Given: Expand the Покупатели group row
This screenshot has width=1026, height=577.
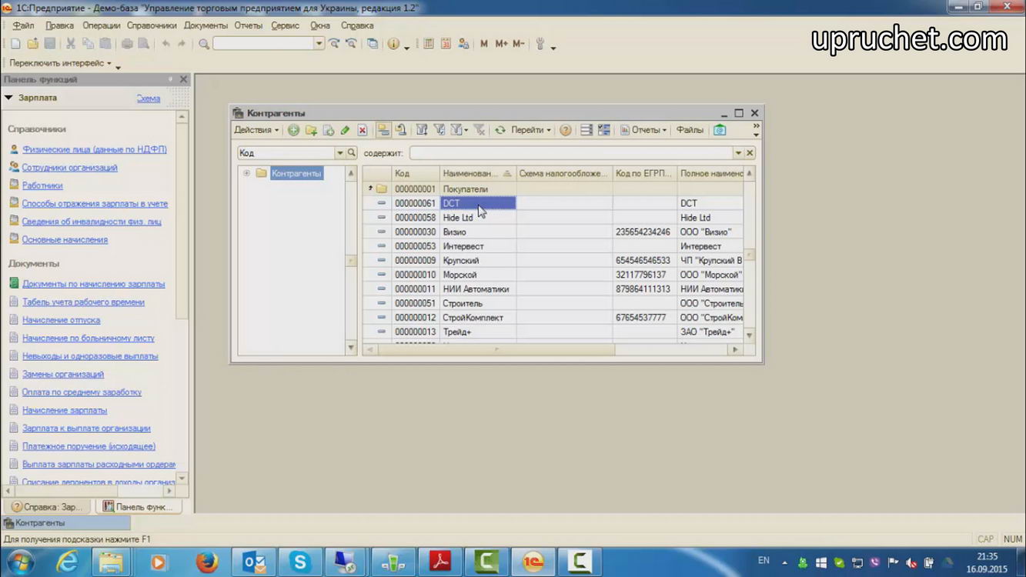Looking at the screenshot, I should point(370,188).
